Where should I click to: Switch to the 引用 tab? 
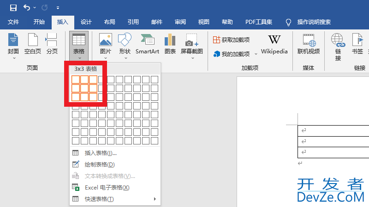(x=133, y=22)
